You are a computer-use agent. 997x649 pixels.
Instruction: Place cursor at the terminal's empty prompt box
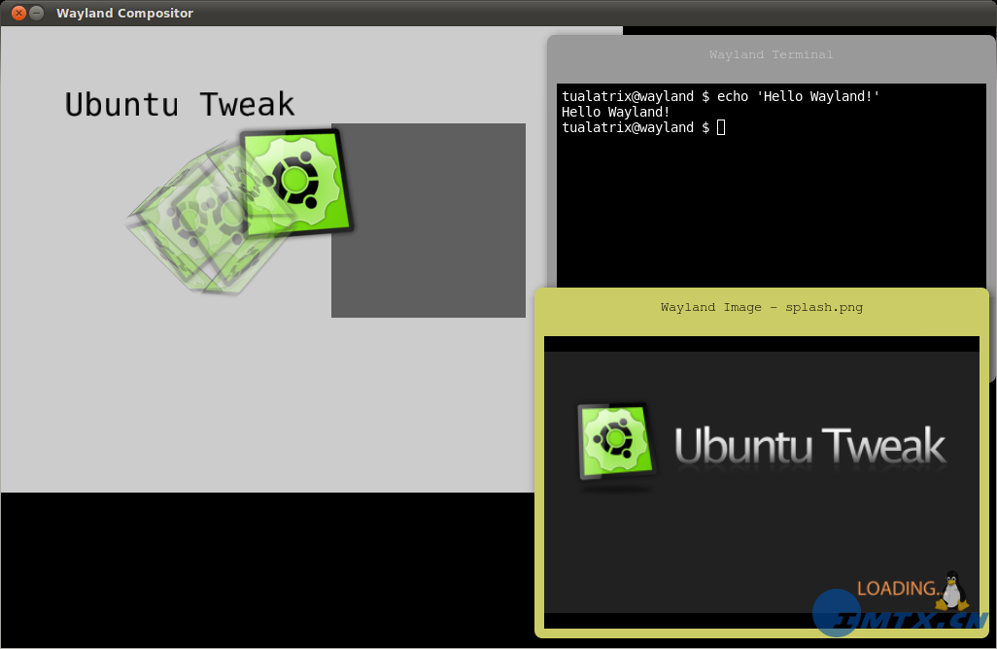pyautogui.click(x=721, y=128)
